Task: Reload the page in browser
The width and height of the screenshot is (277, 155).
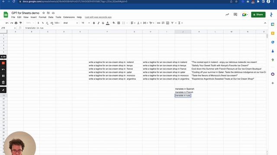Action: click(x=14, y=2)
